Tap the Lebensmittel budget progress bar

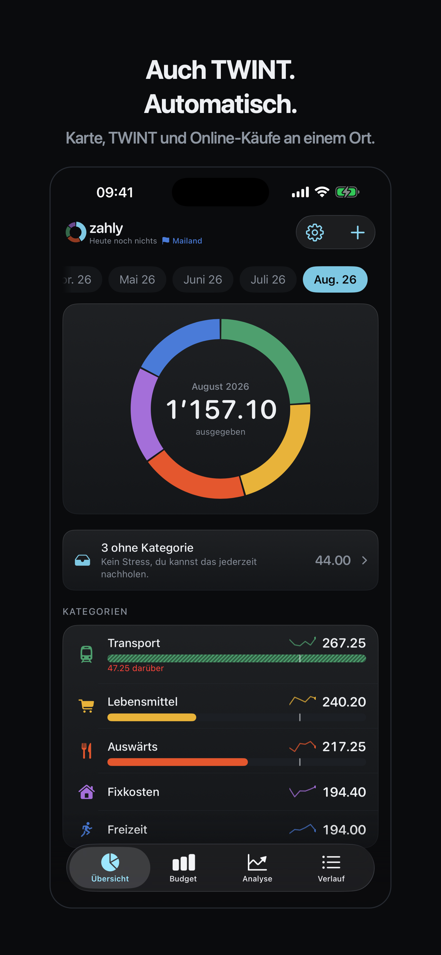[x=237, y=717]
